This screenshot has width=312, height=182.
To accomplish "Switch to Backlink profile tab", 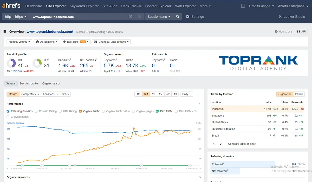I will coord(29,83).
